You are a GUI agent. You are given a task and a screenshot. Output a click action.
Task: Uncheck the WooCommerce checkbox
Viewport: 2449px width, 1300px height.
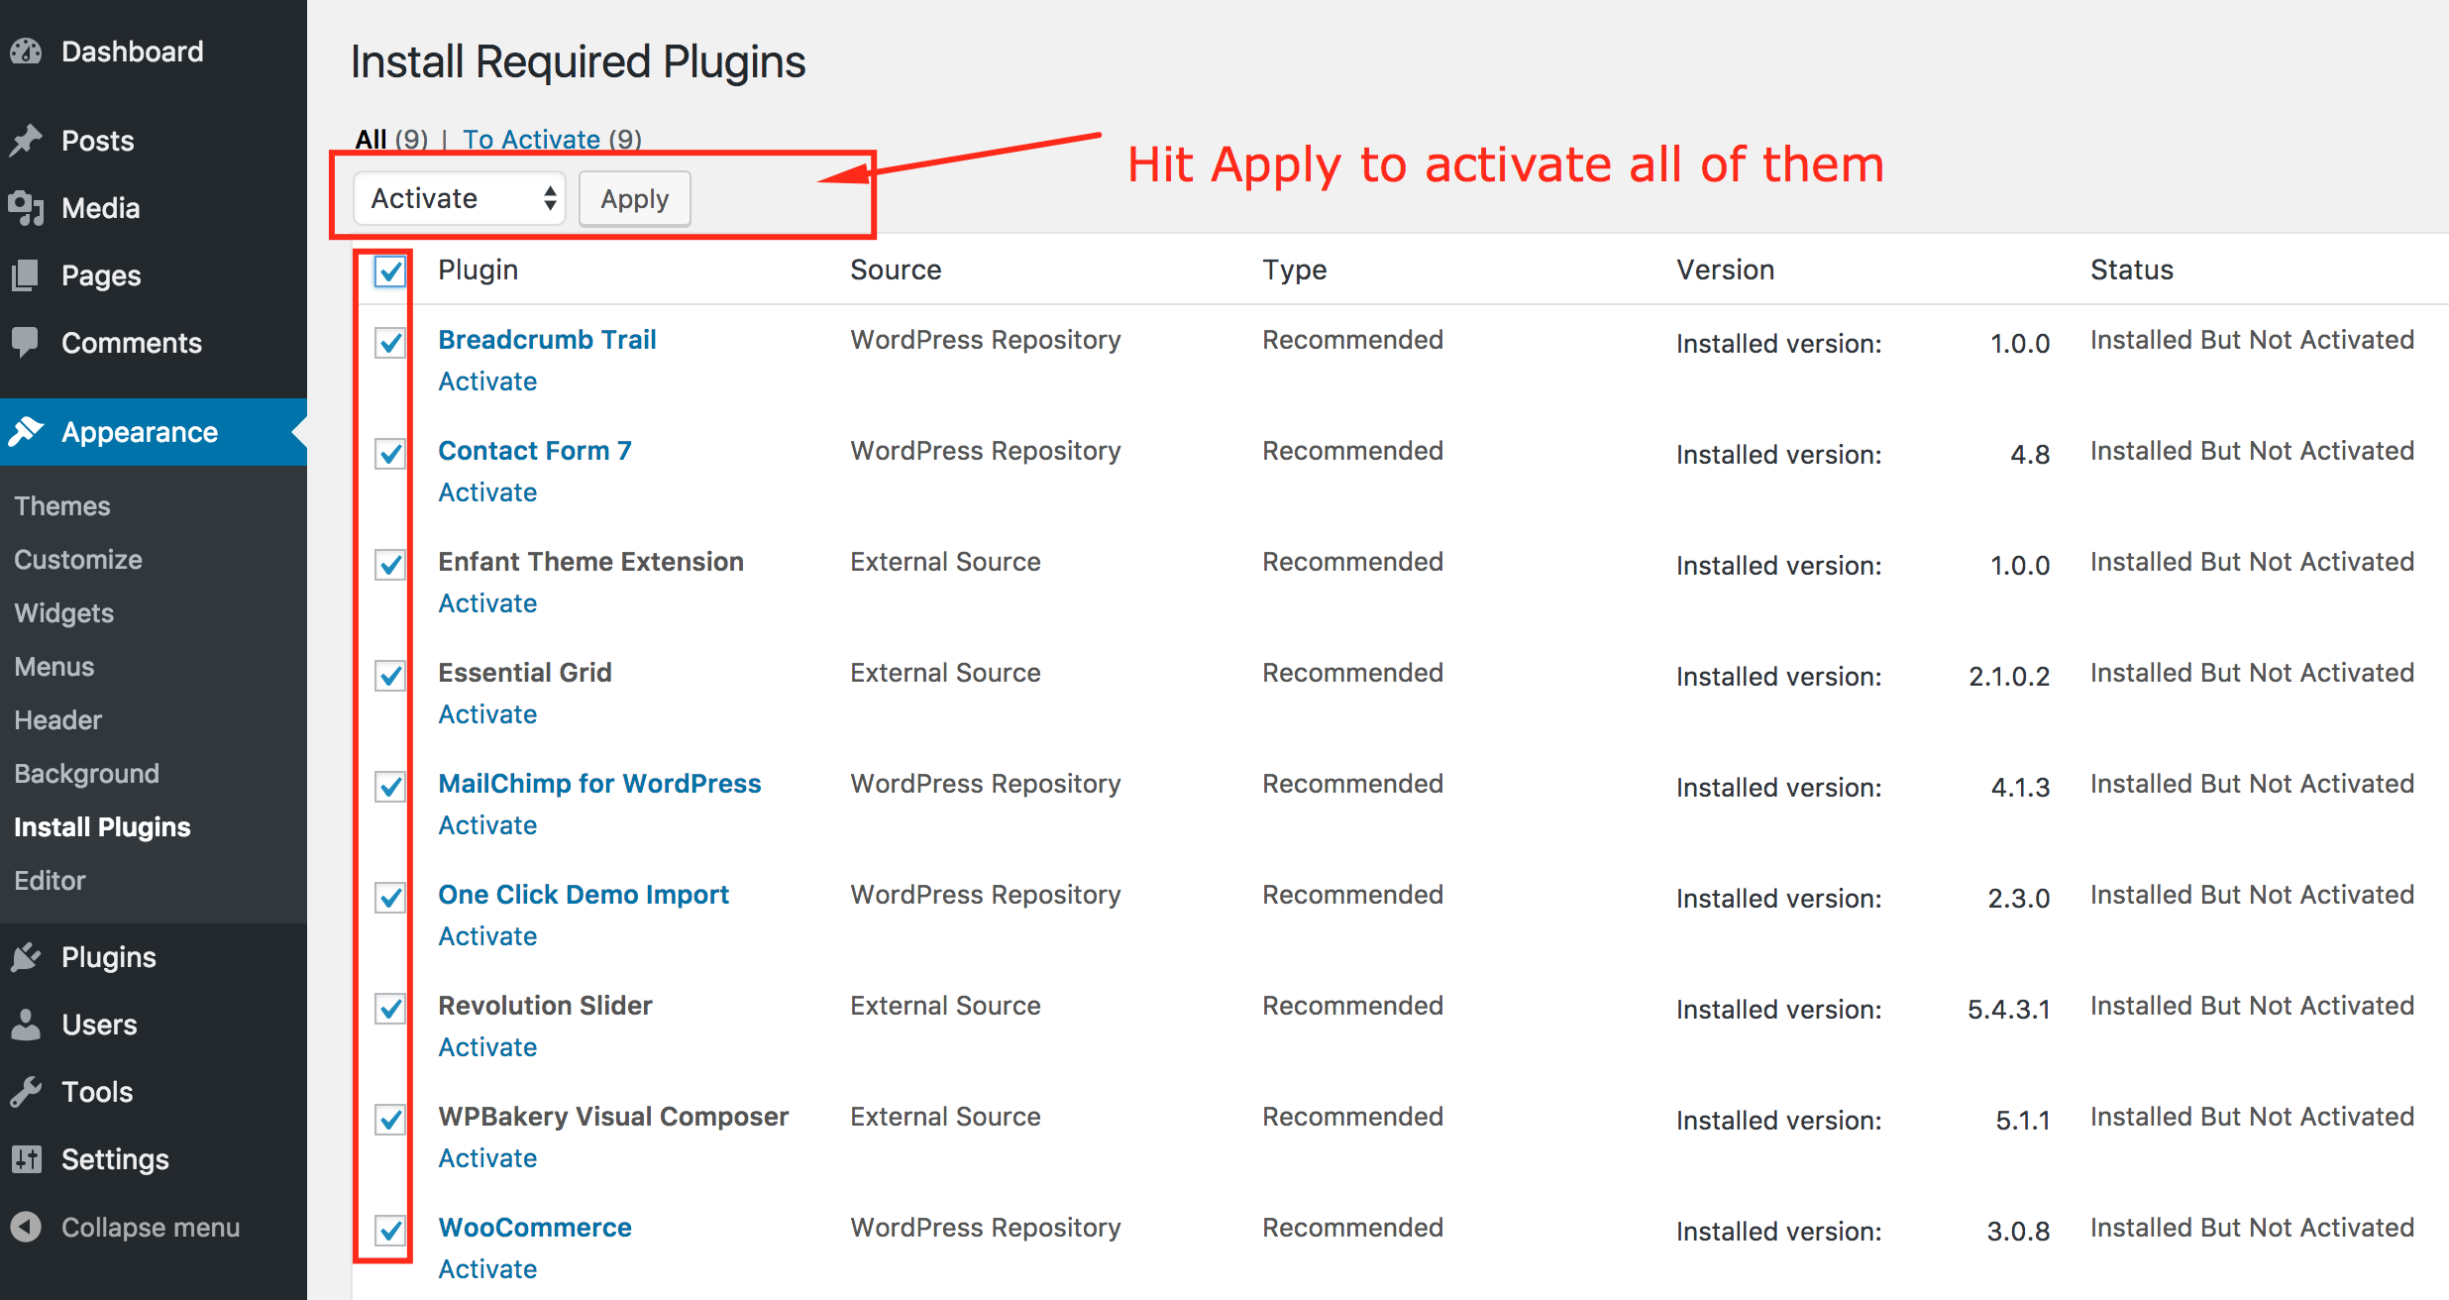(x=390, y=1231)
